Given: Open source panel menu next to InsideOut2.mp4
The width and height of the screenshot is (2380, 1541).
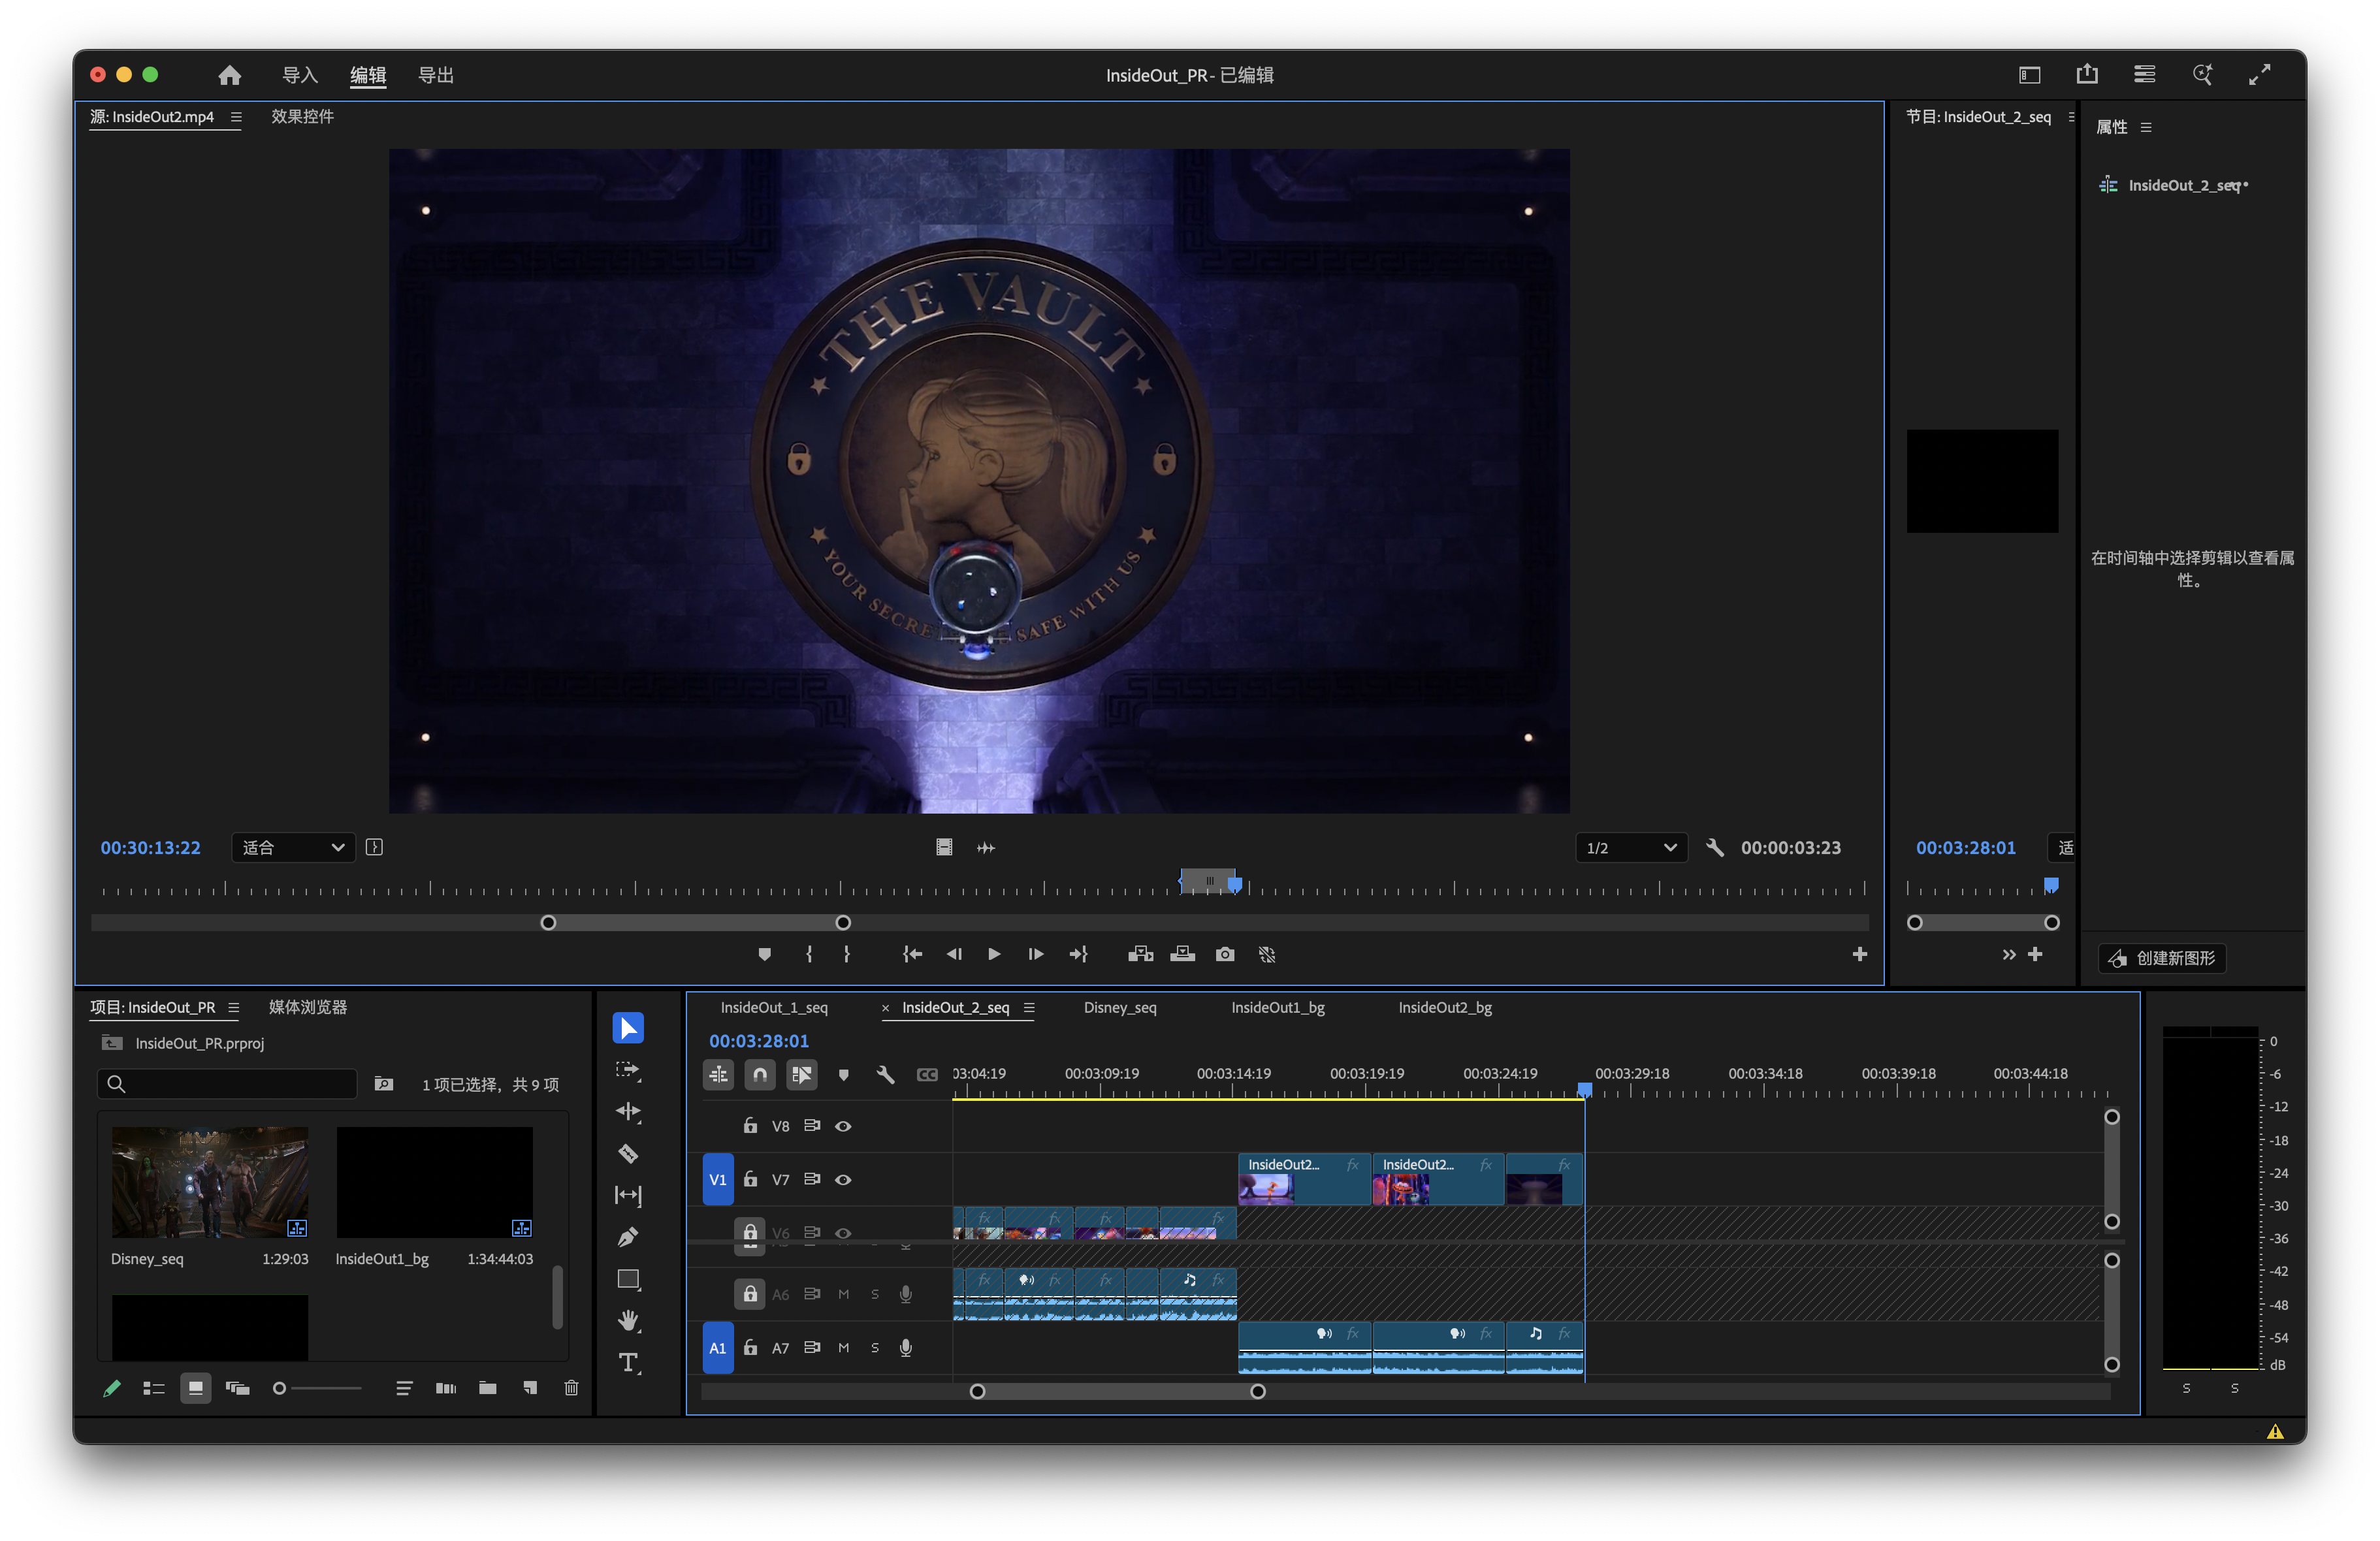Looking at the screenshot, I should coord(236,117).
